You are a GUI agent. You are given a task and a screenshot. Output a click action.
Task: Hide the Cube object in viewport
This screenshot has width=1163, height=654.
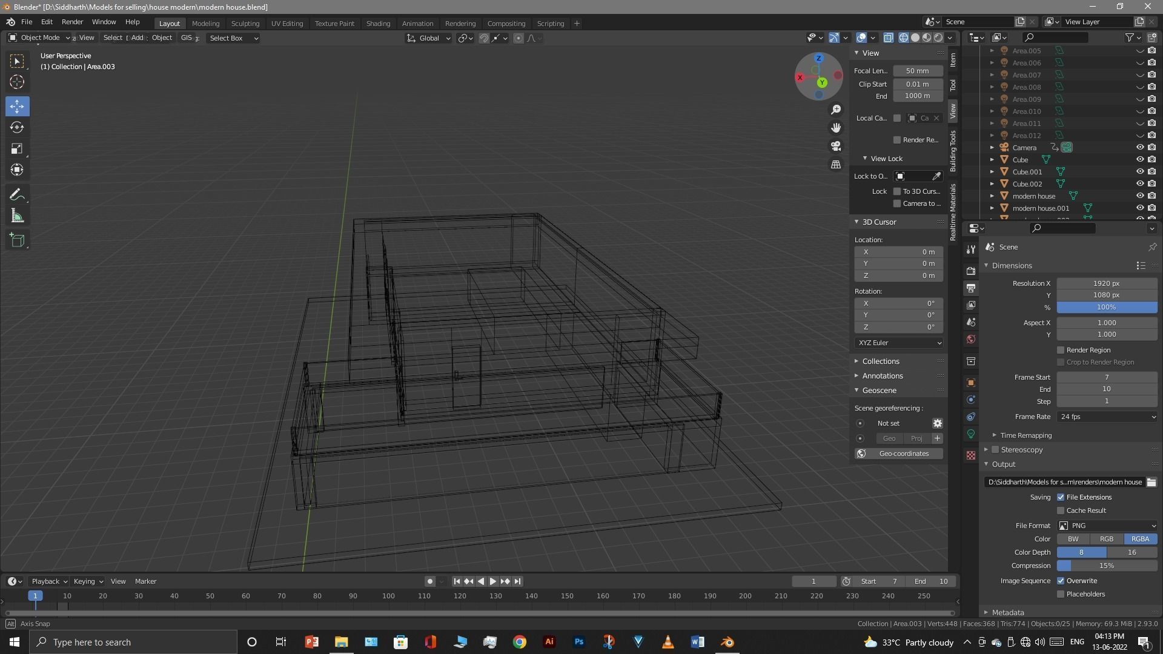point(1139,160)
